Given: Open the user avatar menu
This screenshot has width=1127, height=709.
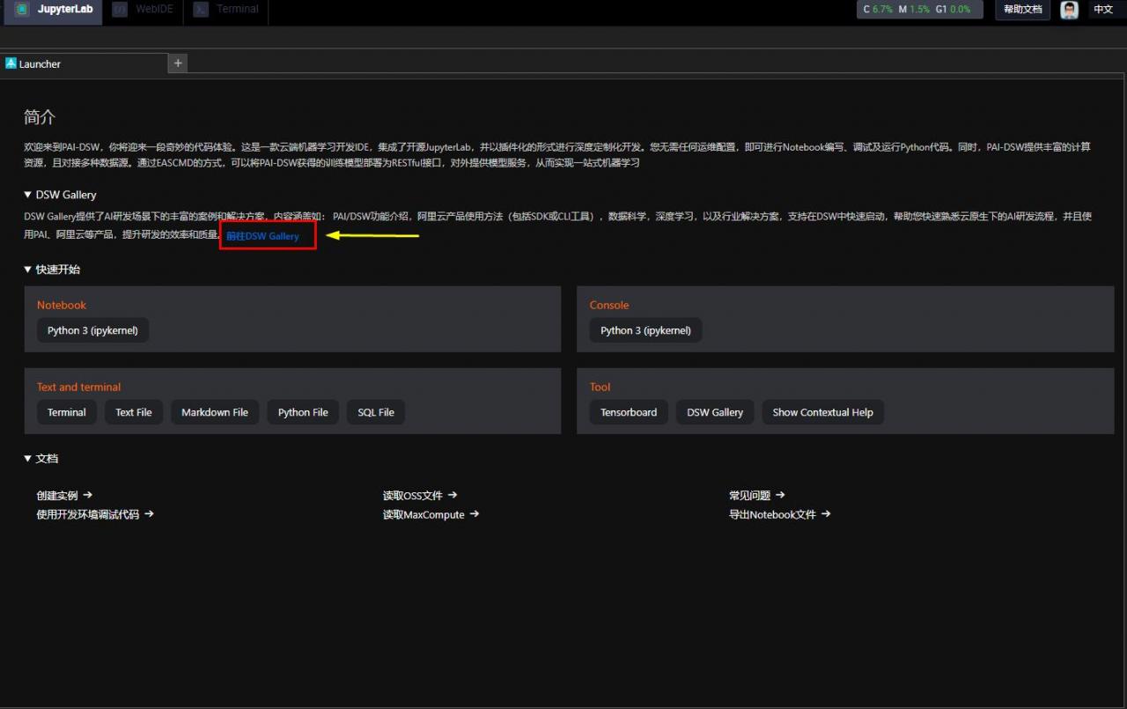Looking at the screenshot, I should coord(1070,10).
